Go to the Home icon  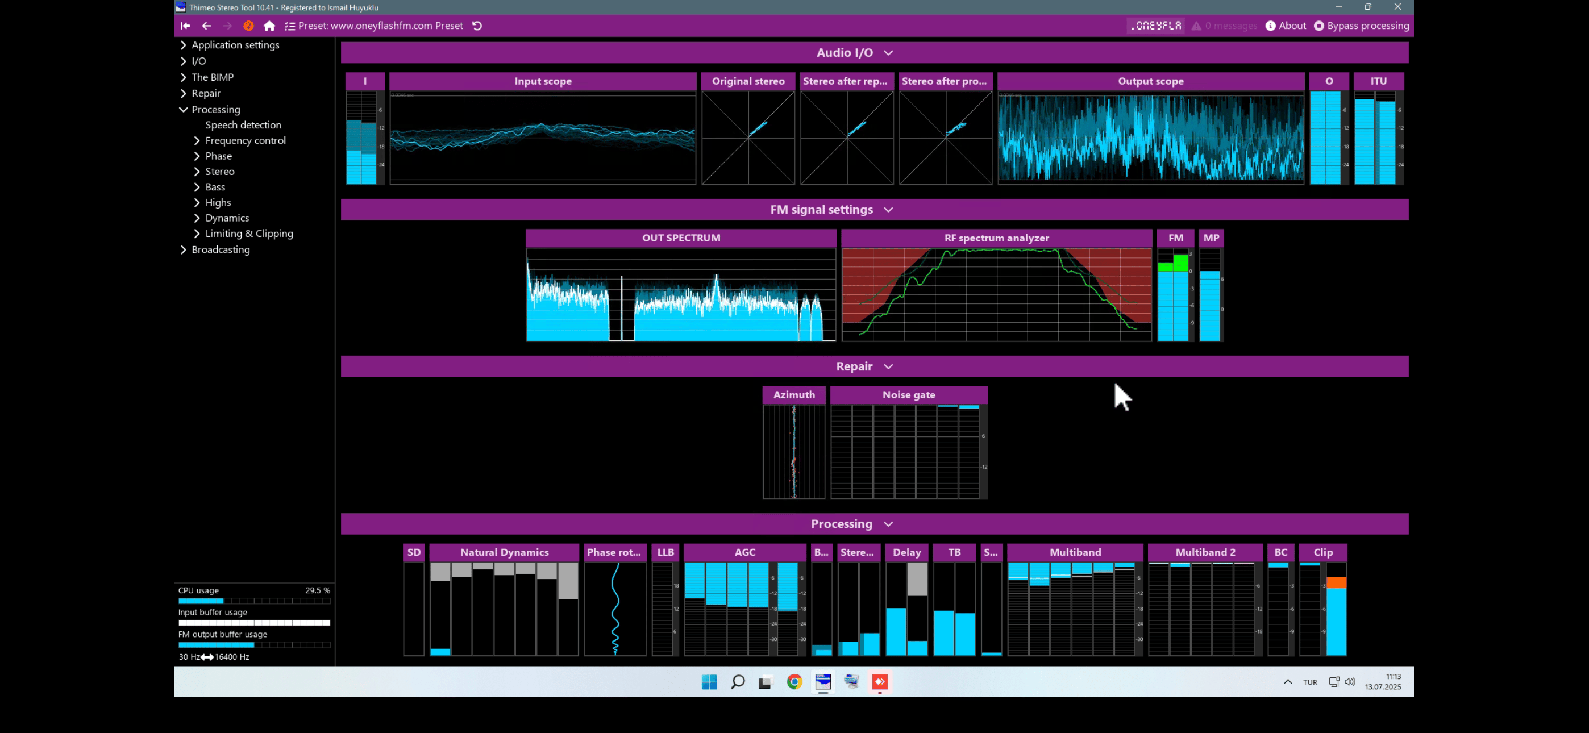(x=269, y=26)
